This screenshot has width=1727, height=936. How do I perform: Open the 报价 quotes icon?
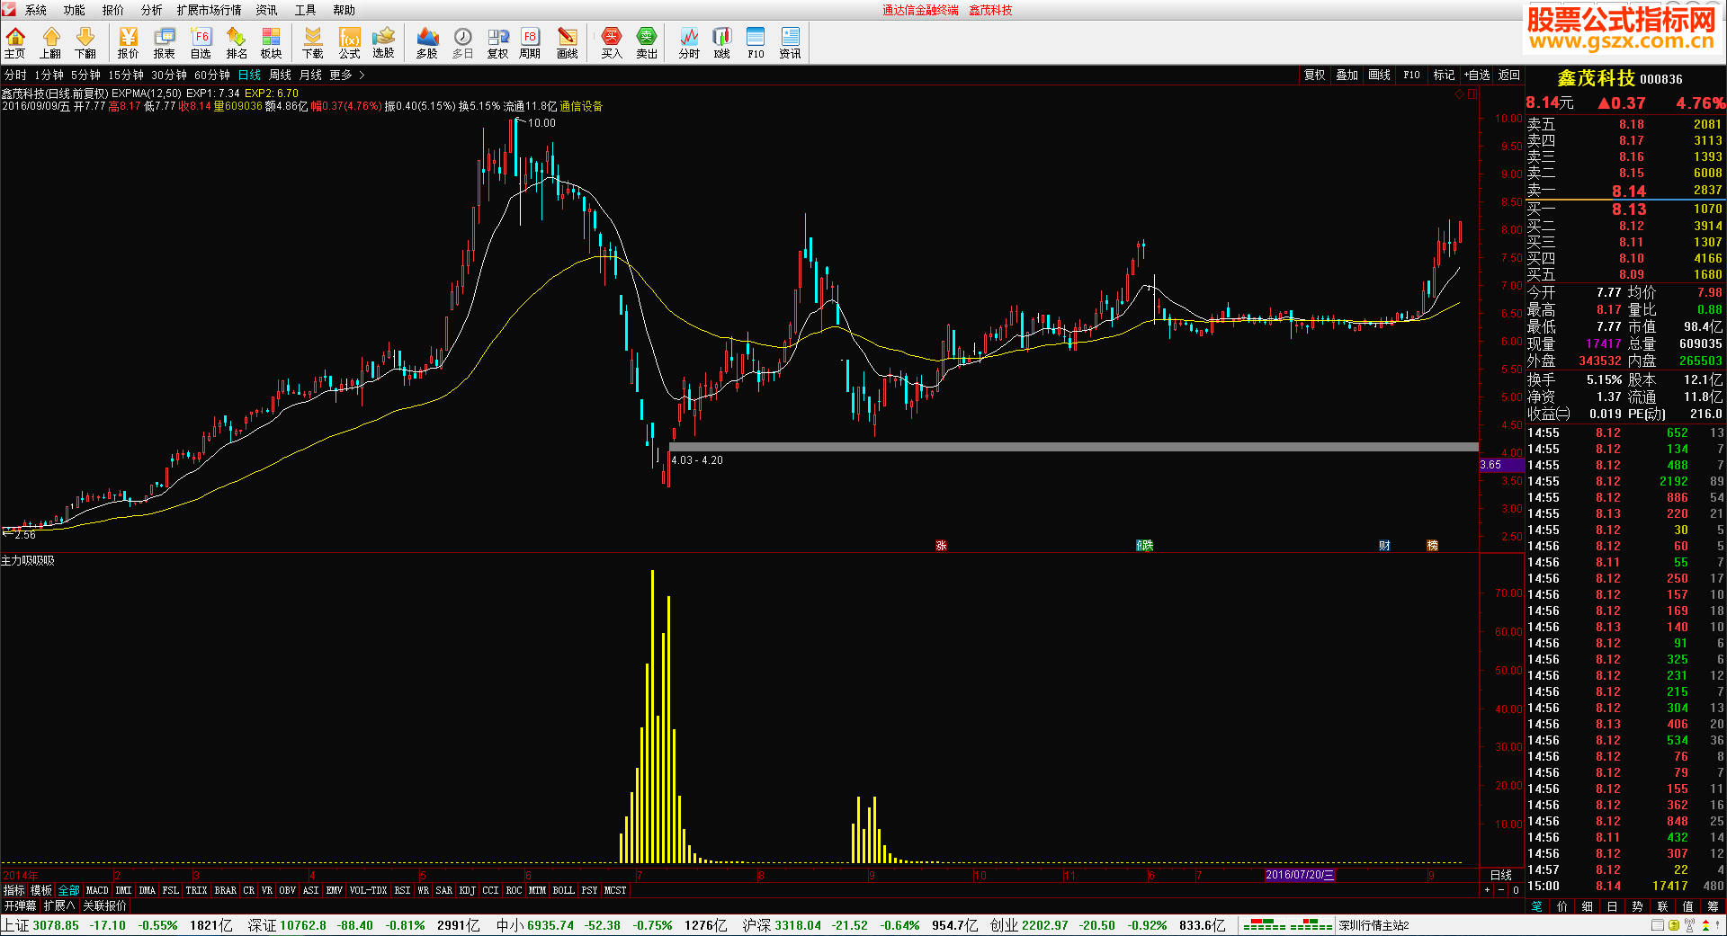pyautogui.click(x=129, y=42)
